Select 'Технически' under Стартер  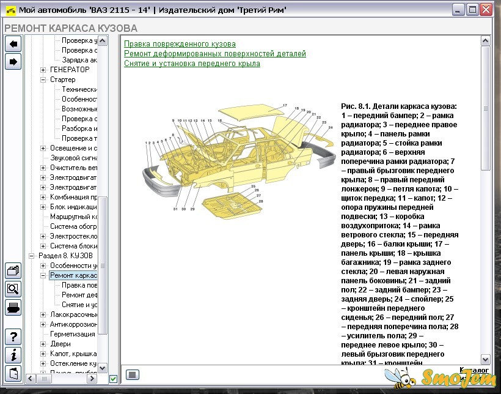tap(79, 89)
